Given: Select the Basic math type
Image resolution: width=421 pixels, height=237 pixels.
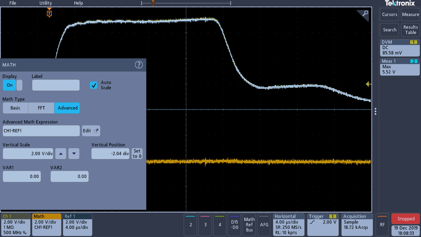Looking at the screenshot, I should pos(15,108).
